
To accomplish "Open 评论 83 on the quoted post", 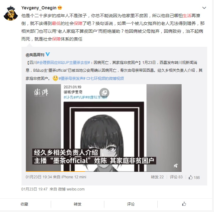I will 176,177.
